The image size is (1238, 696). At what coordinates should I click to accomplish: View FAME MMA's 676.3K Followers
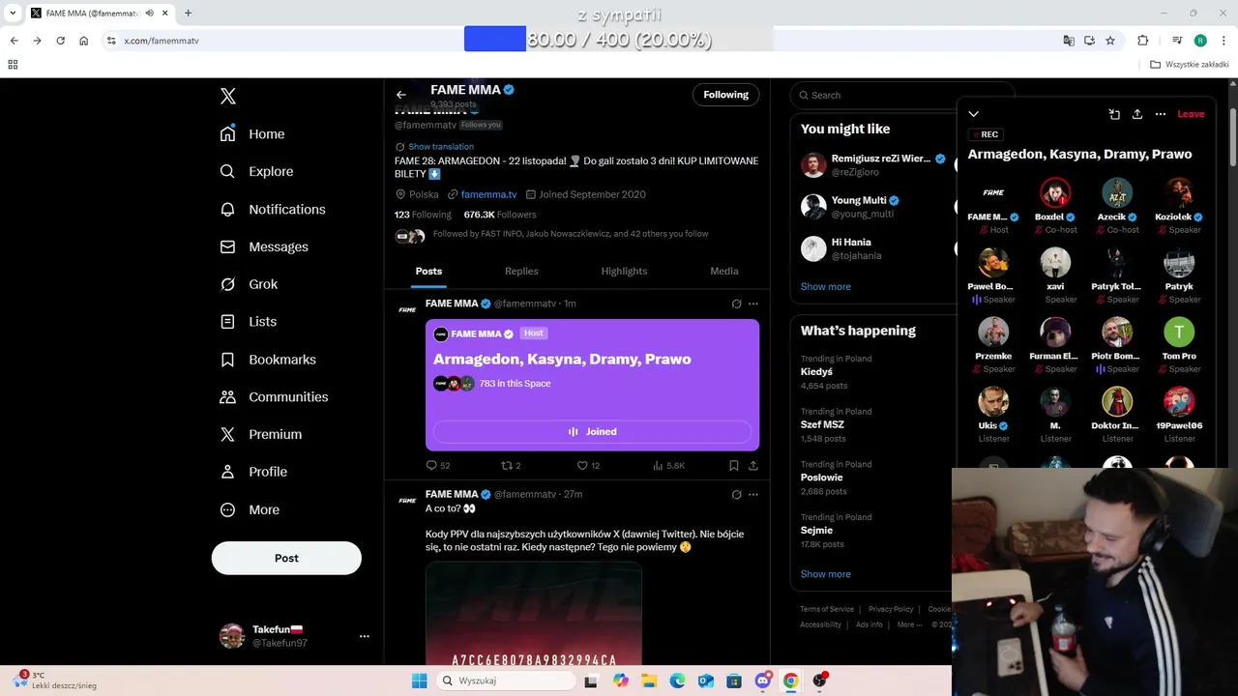[x=500, y=215]
